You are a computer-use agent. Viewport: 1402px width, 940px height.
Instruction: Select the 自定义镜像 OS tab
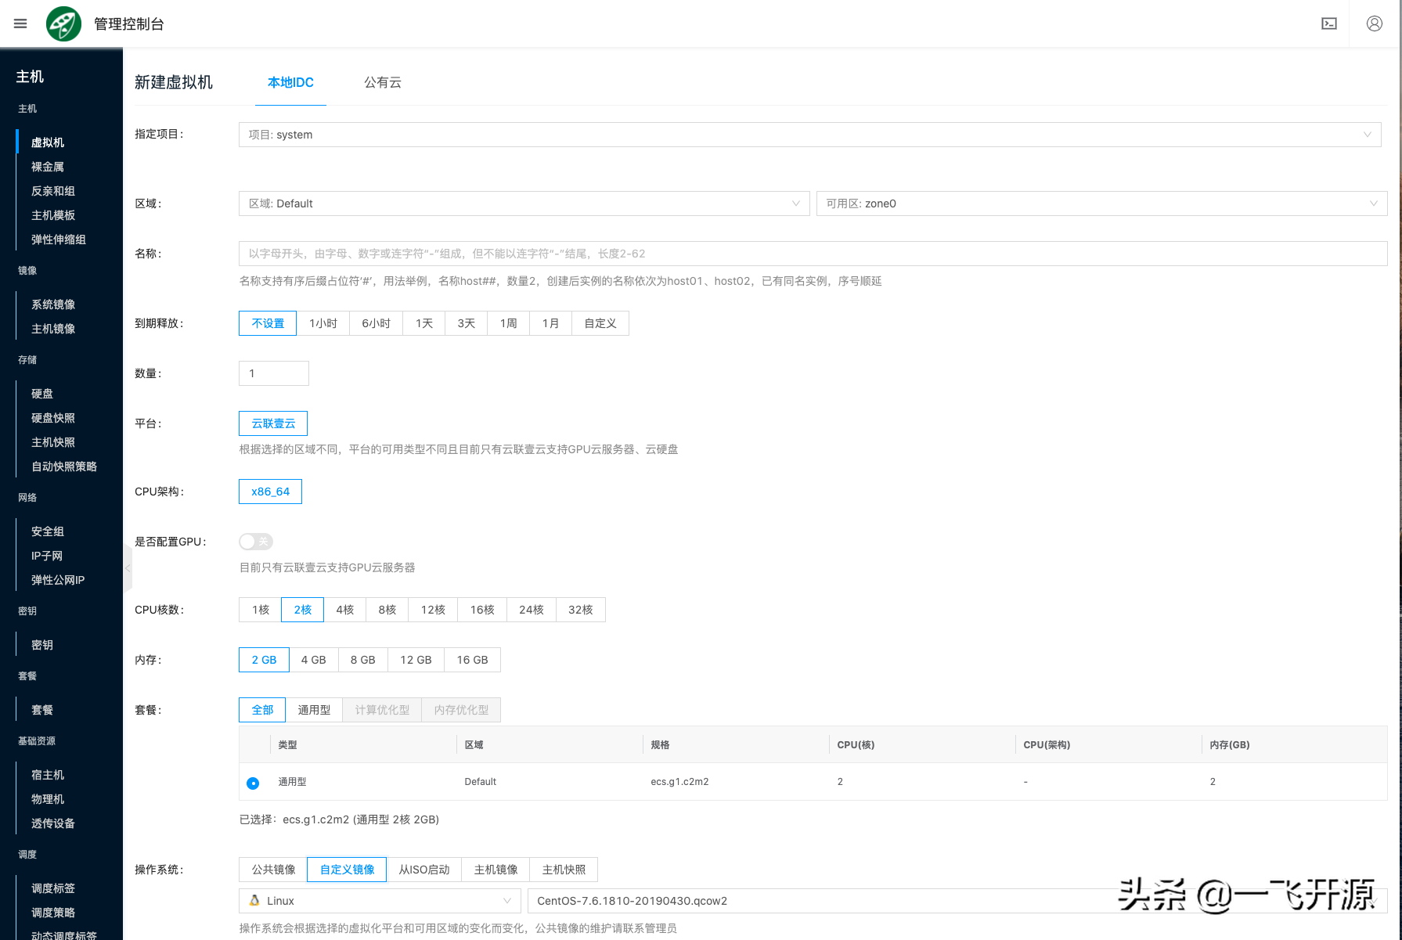pyautogui.click(x=347, y=870)
